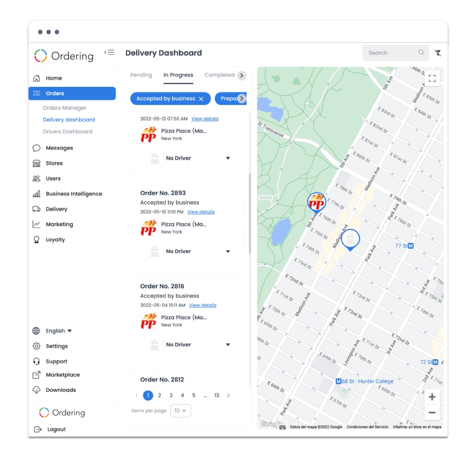Select the Accepted by business filter chip
The image size is (459, 459).
(170, 99)
